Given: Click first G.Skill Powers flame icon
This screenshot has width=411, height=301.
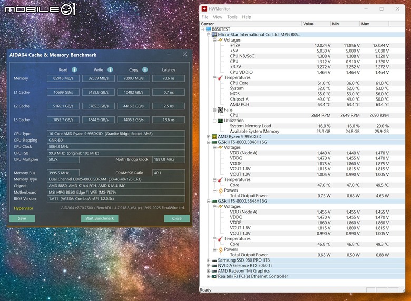Looking at the screenshot, I should (220, 190).
